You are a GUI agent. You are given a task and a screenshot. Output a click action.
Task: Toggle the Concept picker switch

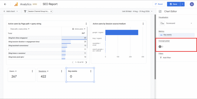tap(161, 47)
